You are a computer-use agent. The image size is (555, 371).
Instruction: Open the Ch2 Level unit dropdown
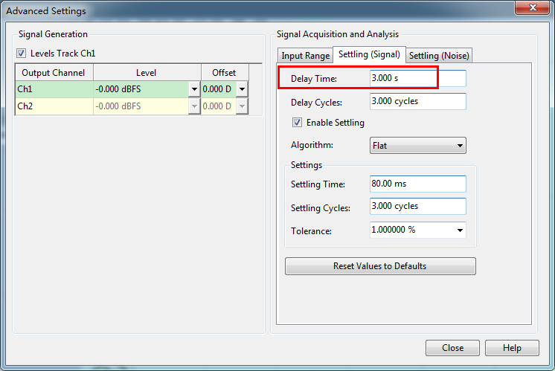point(194,106)
